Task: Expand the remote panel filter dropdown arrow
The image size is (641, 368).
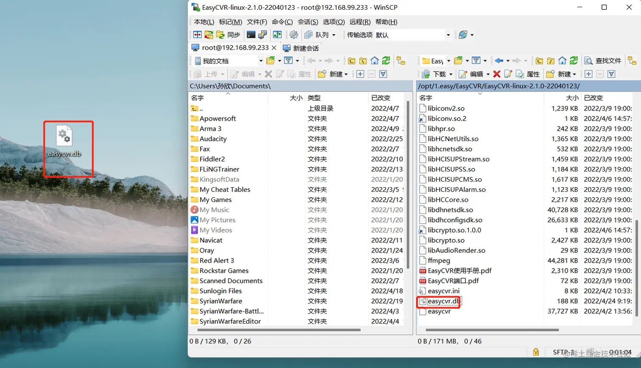Action: pyautogui.click(x=485, y=61)
